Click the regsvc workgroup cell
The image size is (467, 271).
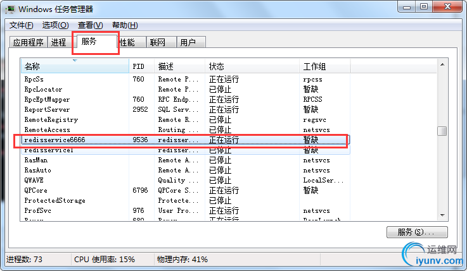pos(314,120)
